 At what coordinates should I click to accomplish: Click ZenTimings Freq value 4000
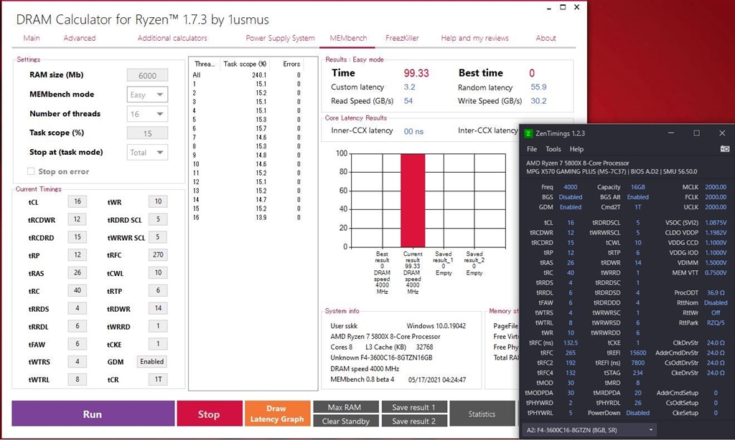[570, 187]
